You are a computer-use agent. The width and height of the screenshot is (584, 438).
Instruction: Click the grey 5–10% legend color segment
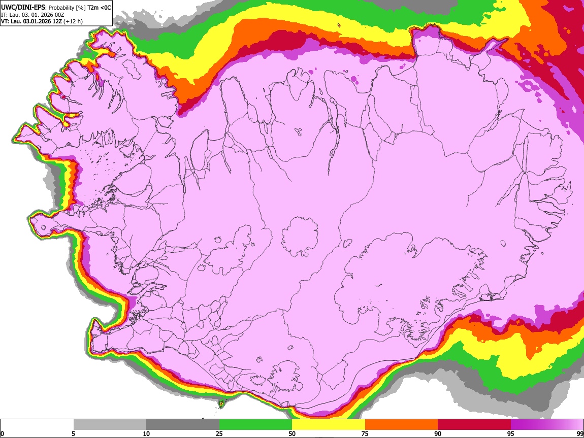(110, 425)
